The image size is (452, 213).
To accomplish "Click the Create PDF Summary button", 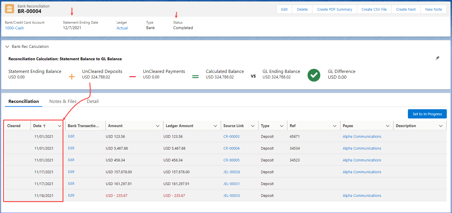I will tap(334, 9).
